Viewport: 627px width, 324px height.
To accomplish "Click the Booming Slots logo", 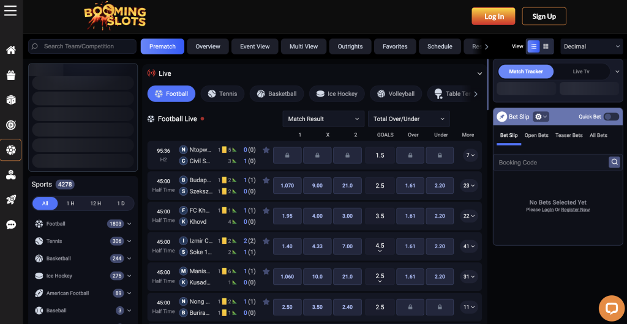I will (x=115, y=17).
